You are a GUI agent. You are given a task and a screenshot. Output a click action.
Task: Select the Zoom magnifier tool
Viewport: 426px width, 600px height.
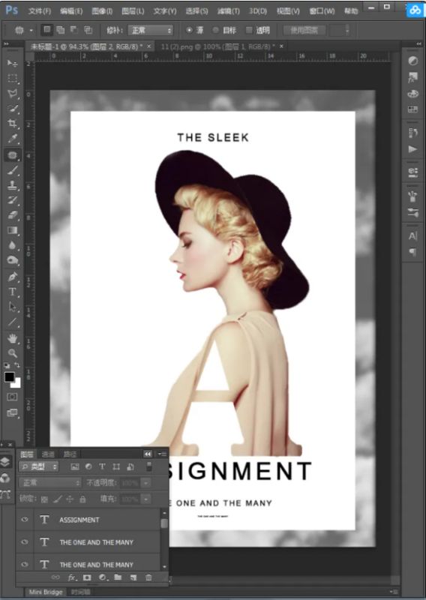[x=12, y=352]
